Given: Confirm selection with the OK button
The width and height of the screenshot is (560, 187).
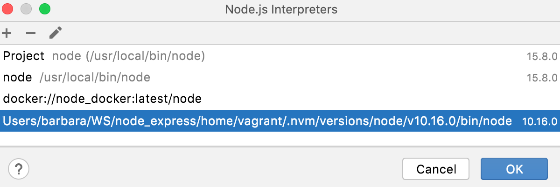Looking at the screenshot, I should (x=514, y=169).
